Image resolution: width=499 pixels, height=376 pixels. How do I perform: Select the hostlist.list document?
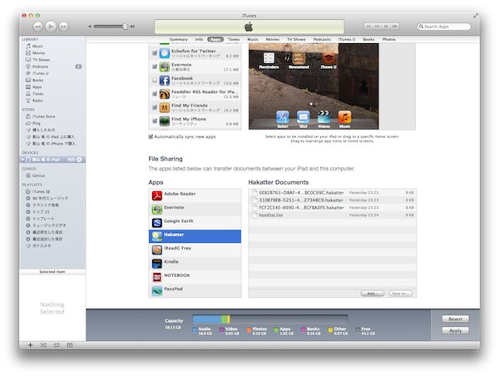coord(332,215)
